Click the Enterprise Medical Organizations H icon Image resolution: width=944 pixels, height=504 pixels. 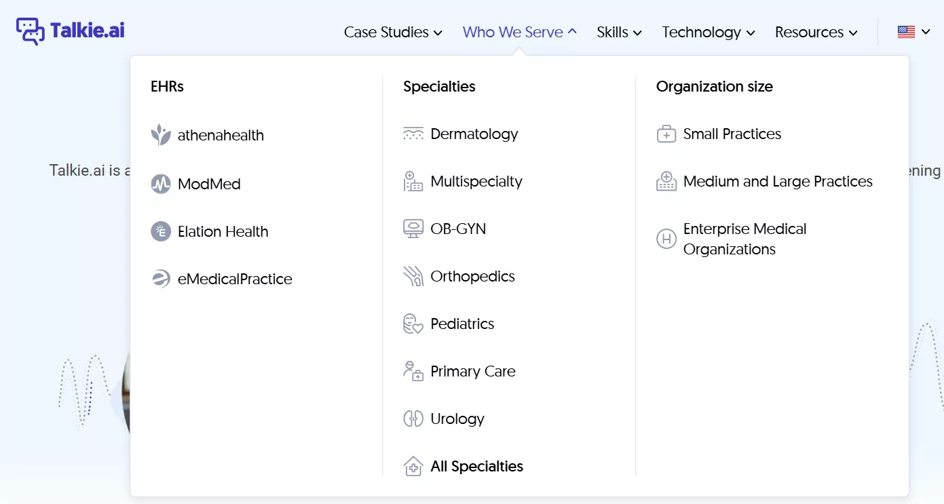(666, 239)
